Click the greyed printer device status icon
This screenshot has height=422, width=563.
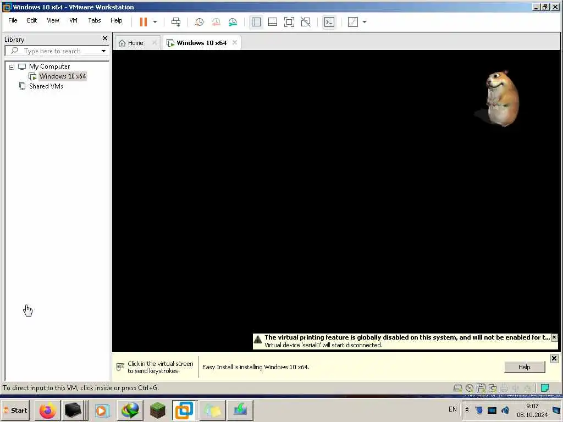[x=504, y=388]
